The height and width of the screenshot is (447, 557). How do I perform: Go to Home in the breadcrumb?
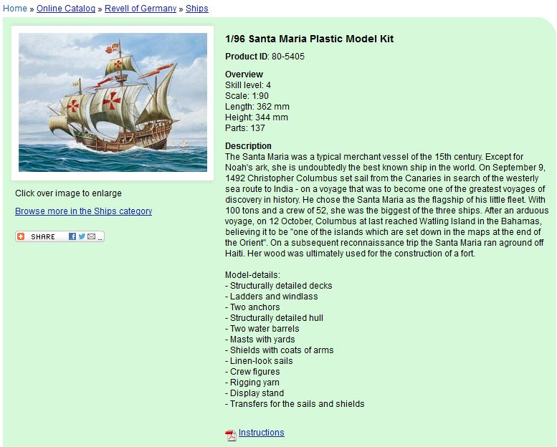coord(15,8)
